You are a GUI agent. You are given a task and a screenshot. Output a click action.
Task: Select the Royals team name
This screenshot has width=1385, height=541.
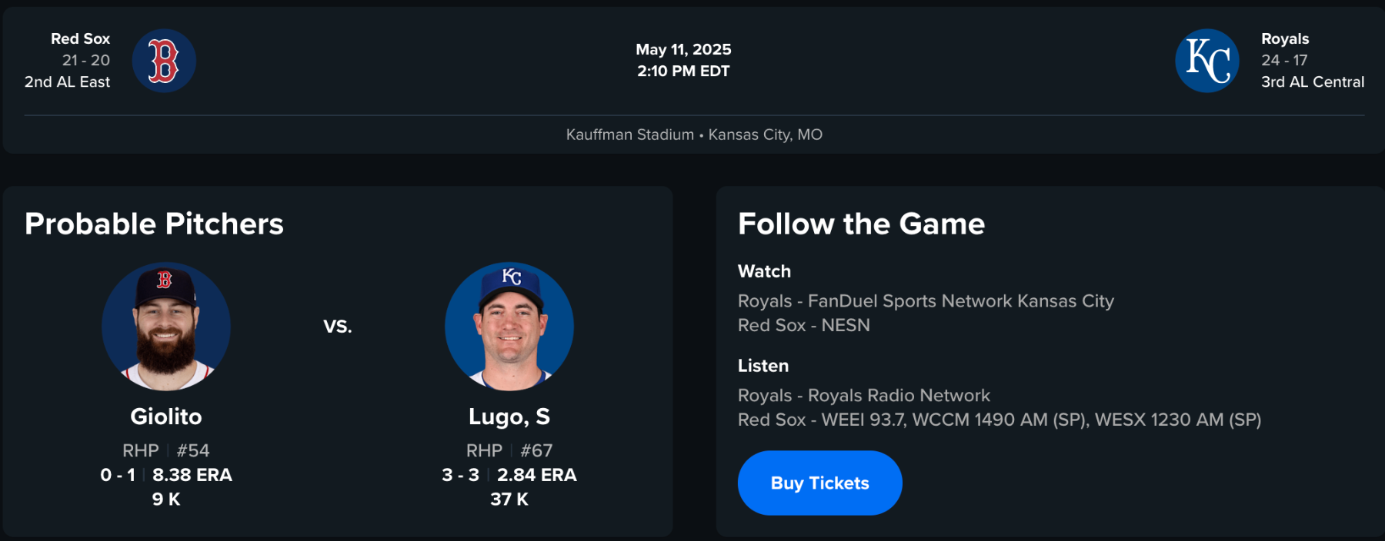1284,38
